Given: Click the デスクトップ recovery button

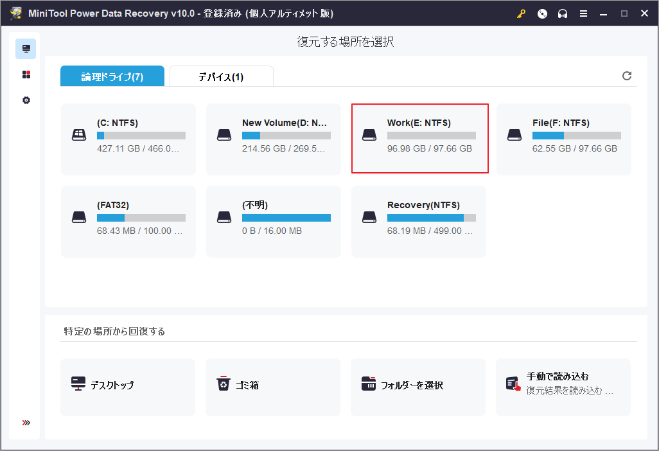Looking at the screenshot, I should click(128, 387).
